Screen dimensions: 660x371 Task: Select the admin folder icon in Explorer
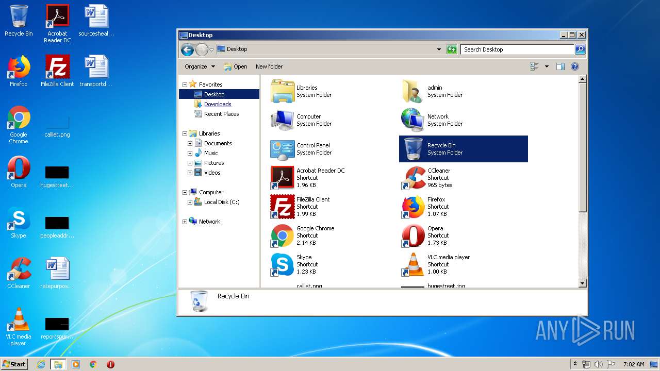click(x=413, y=91)
